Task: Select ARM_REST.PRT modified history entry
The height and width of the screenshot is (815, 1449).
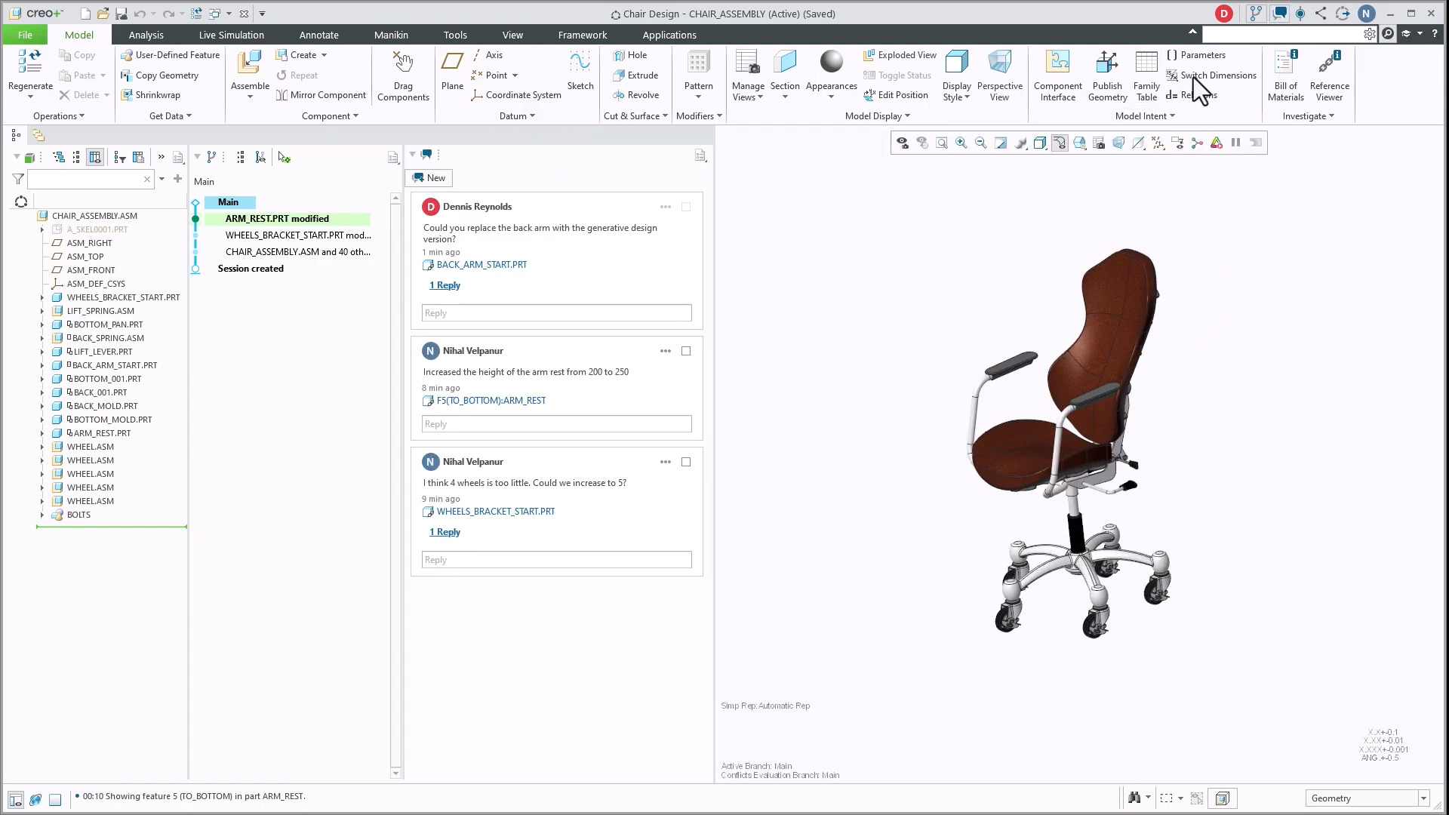Action: [287, 219]
